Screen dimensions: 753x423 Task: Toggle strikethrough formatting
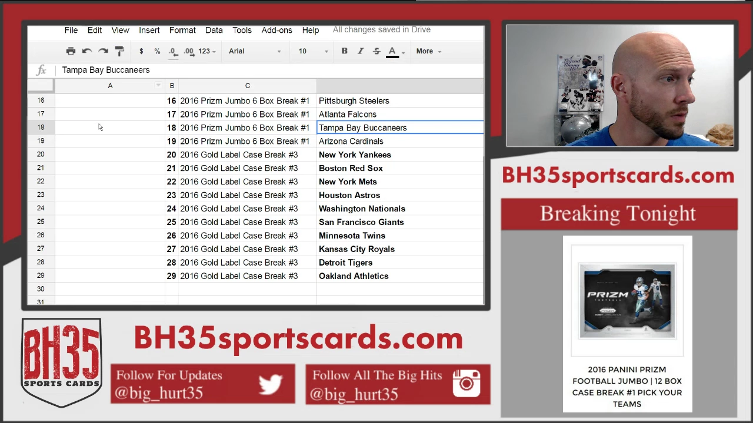[376, 51]
